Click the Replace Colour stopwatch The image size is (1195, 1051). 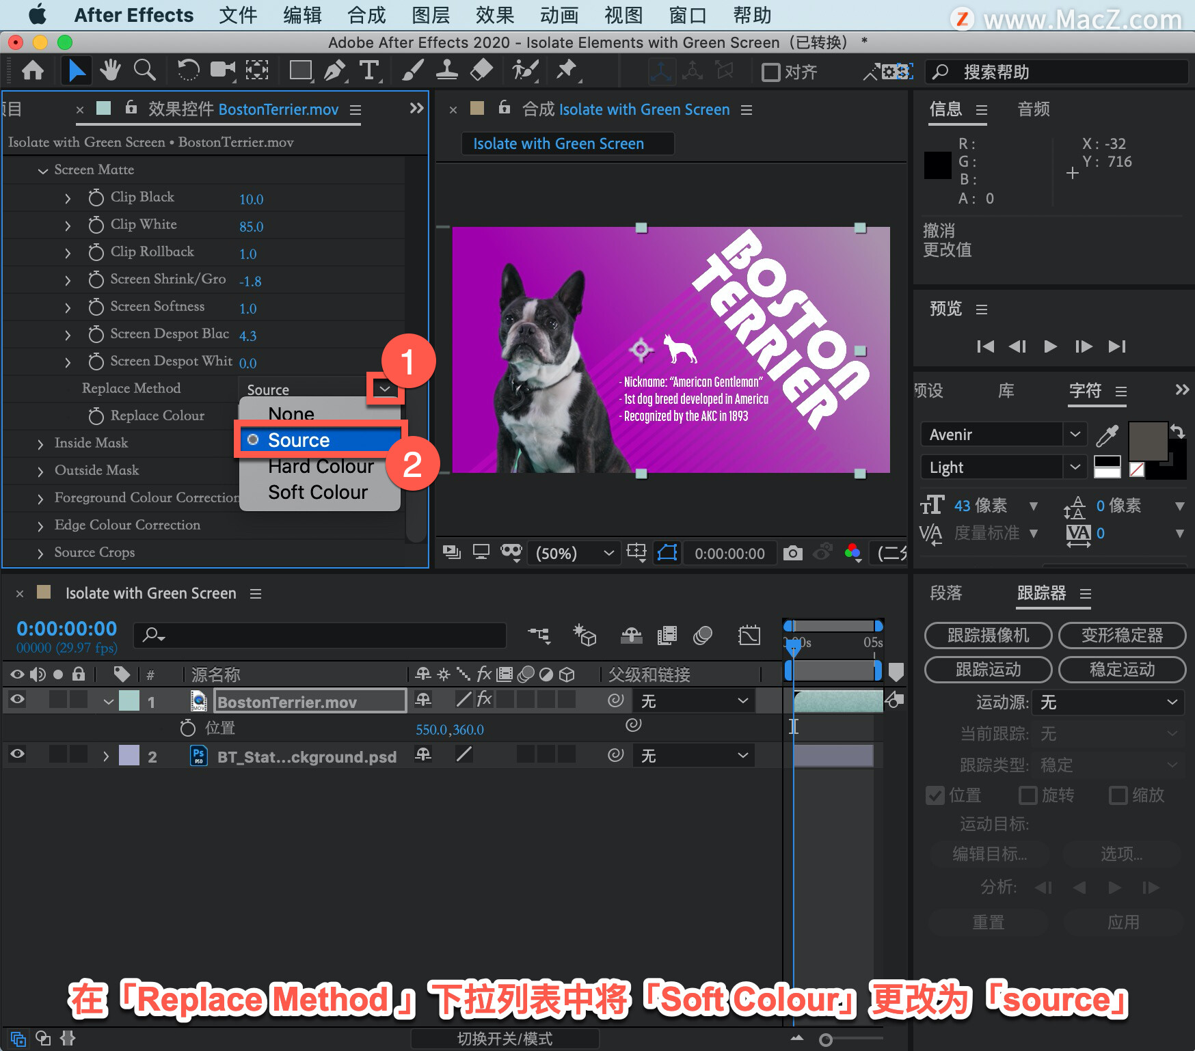[x=96, y=416]
